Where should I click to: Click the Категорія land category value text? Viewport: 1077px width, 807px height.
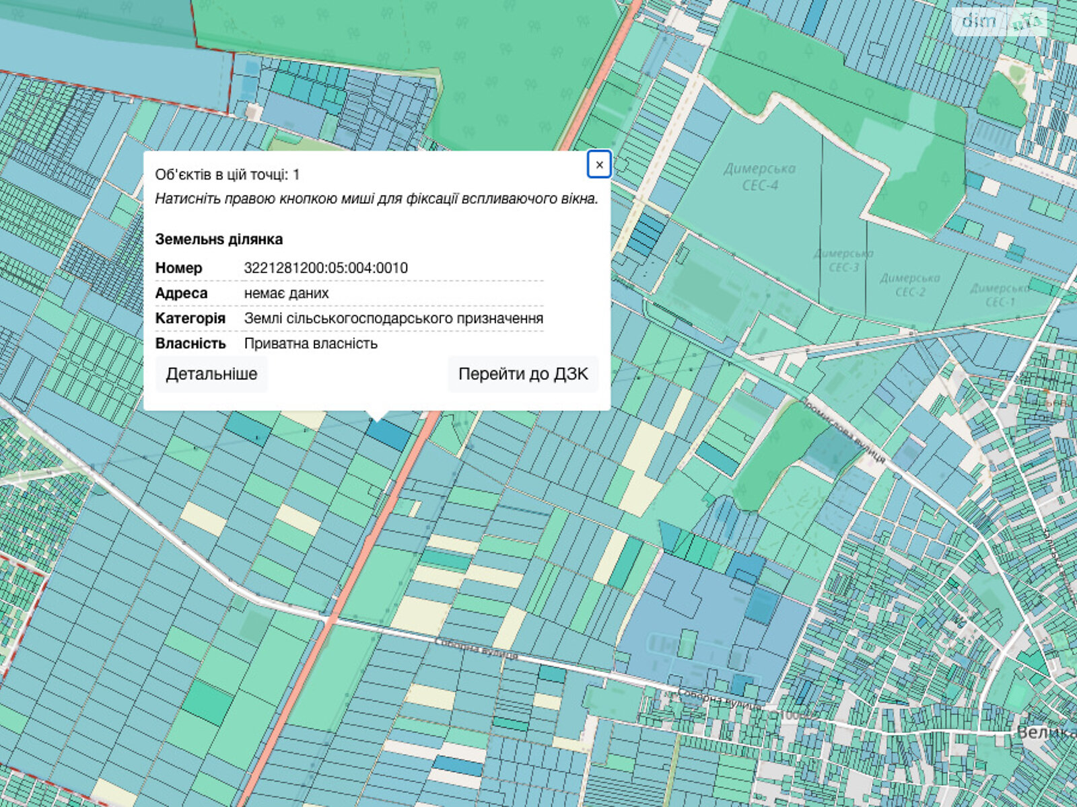point(393,318)
